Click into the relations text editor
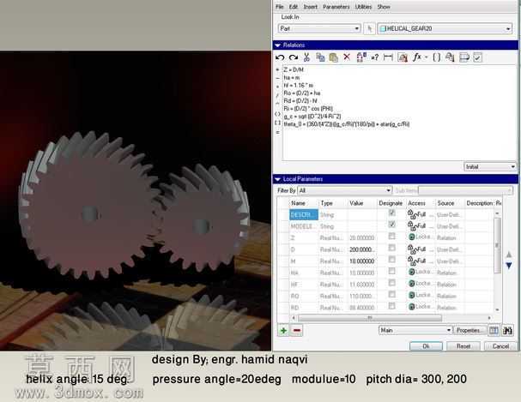 point(399,113)
